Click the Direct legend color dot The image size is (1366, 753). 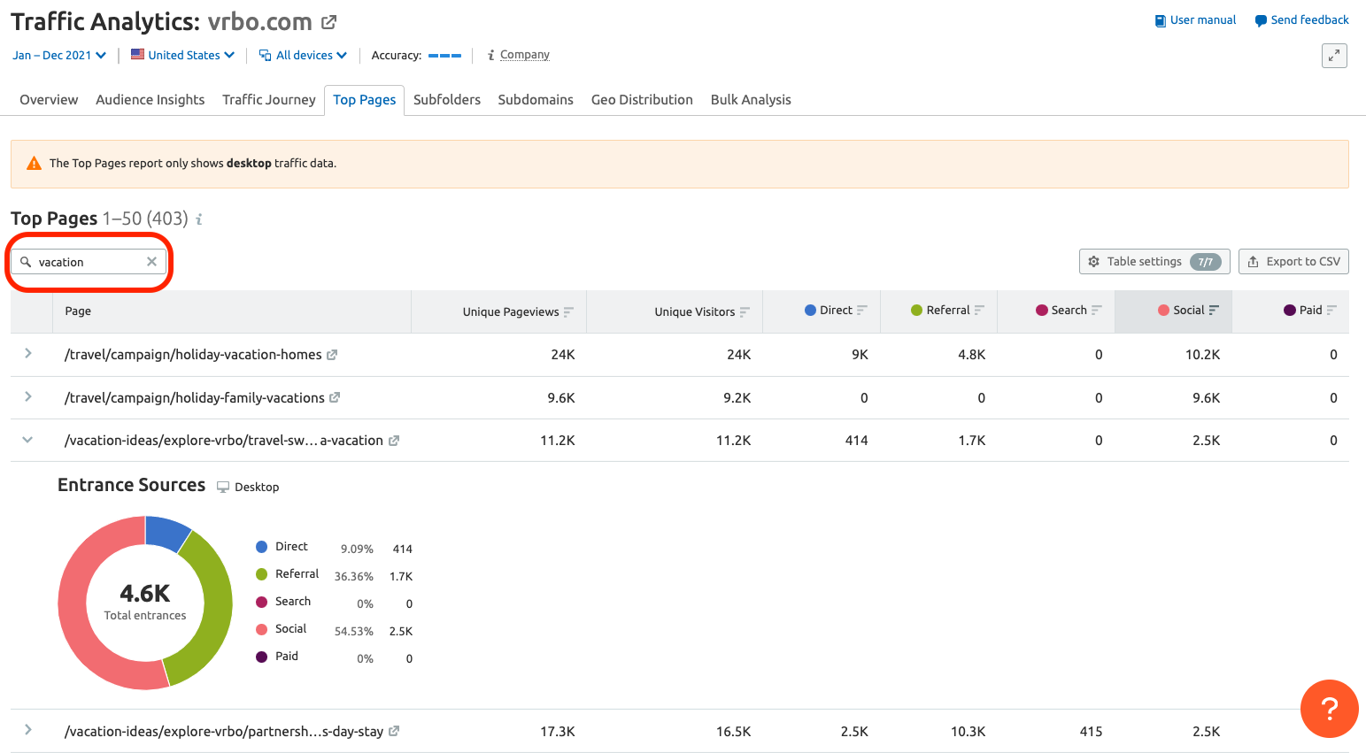pos(261,547)
